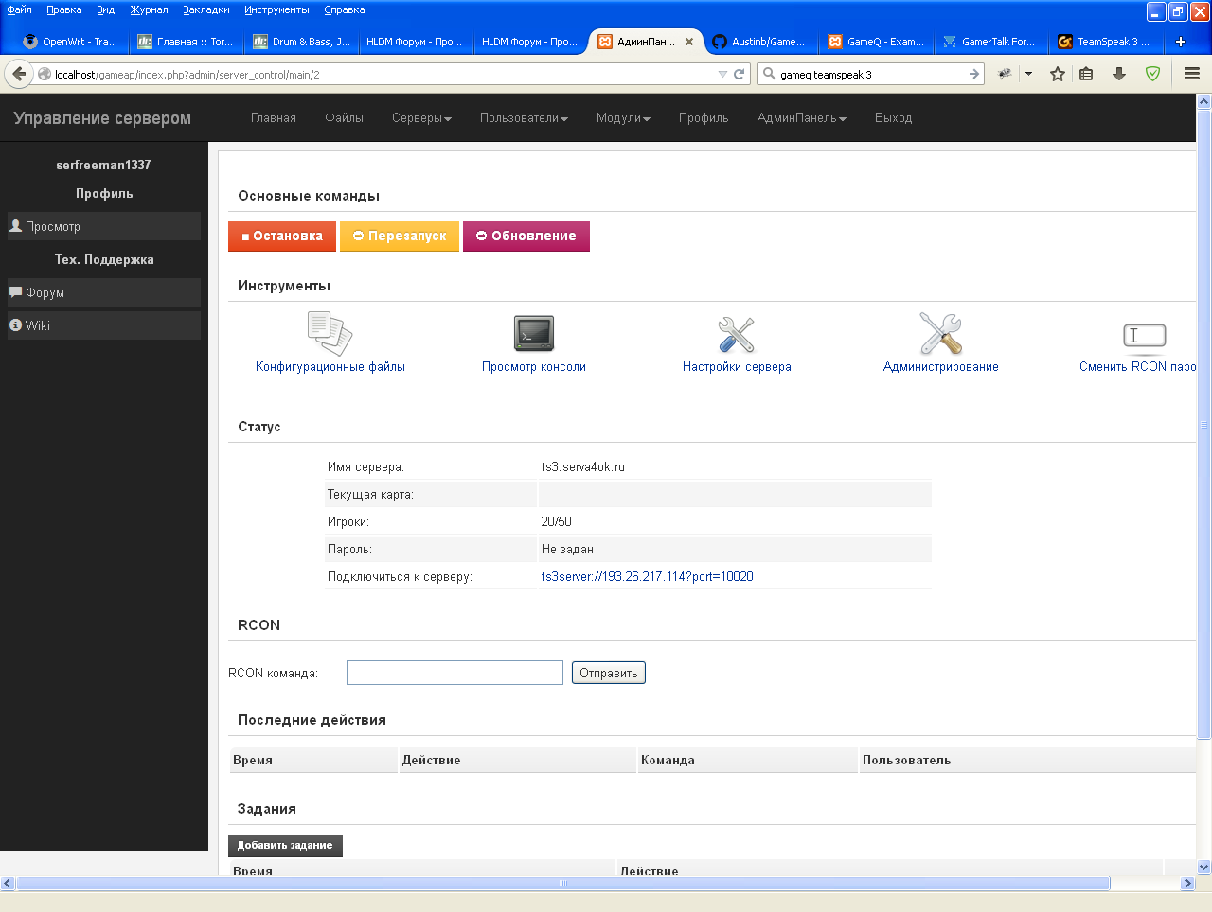Click the ts3server connect link
This screenshot has height=912, width=1212.
(x=647, y=576)
